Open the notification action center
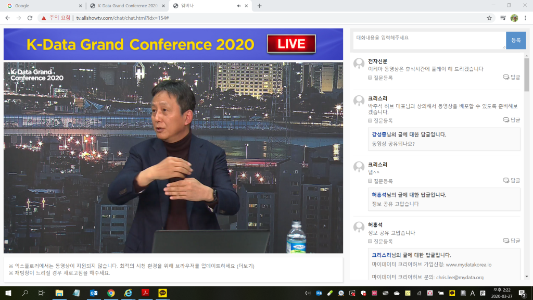This screenshot has height=300, width=533. (x=523, y=293)
